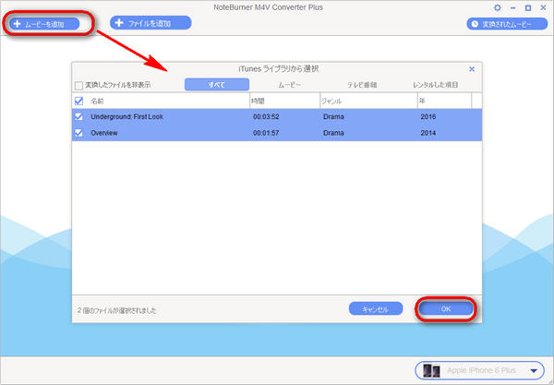This screenshot has height=385, width=554.
Task: Click the ムービーを追加 (Add Movies) button
Action: click(x=44, y=24)
